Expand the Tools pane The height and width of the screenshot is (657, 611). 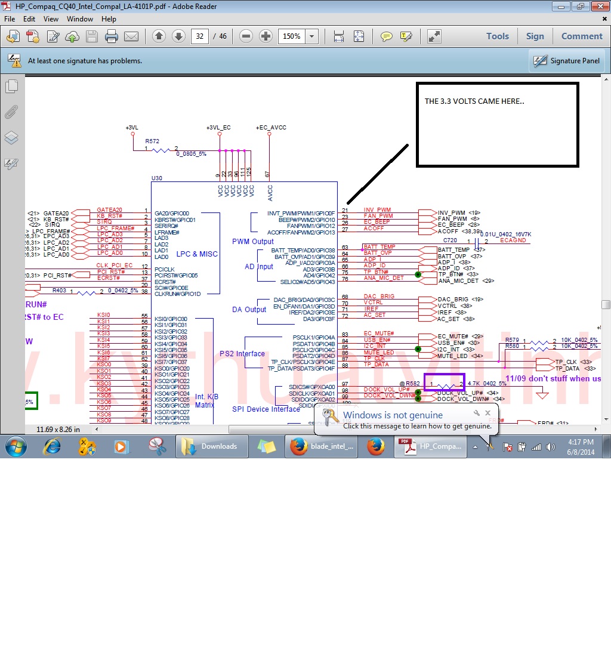[497, 36]
